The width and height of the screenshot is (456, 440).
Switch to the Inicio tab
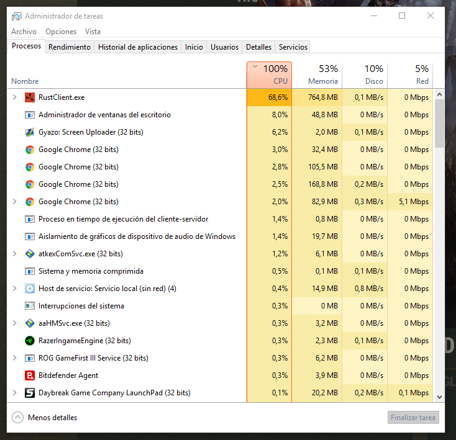[x=194, y=47]
